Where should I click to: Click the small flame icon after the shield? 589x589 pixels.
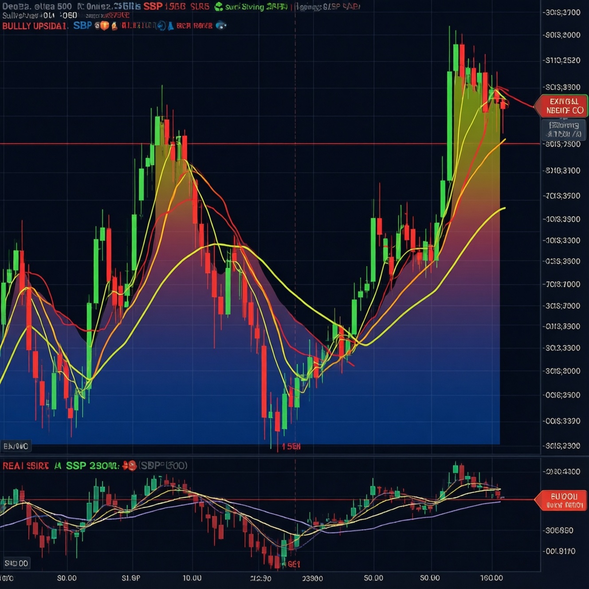coord(114,26)
